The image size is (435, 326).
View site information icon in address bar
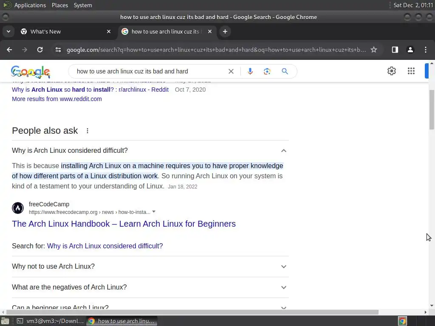click(58, 50)
